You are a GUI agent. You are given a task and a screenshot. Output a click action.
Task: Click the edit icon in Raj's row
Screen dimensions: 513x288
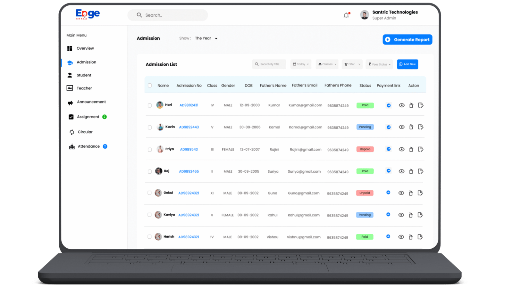click(x=421, y=171)
